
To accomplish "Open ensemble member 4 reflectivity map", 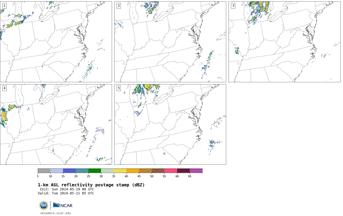I will point(56,124).
